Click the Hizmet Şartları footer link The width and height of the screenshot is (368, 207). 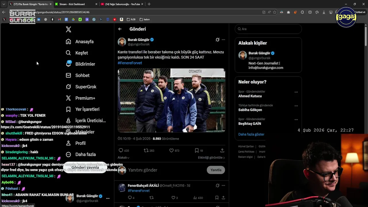click(x=246, y=146)
